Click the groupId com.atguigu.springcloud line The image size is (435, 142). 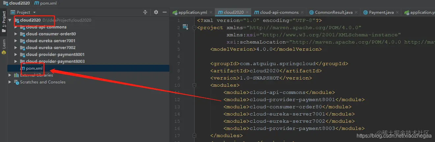[279, 63]
